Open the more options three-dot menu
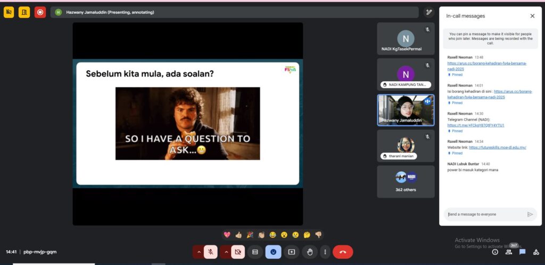 point(325,252)
